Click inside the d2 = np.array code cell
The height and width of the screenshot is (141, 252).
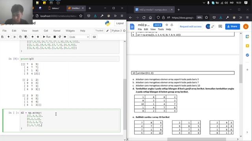[x=70, y=120]
